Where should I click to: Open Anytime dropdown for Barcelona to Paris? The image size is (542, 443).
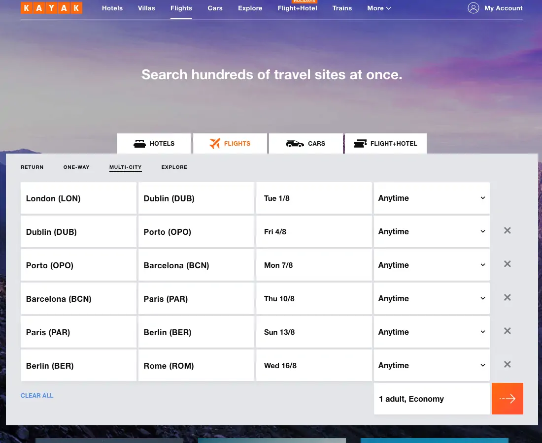pyautogui.click(x=432, y=299)
